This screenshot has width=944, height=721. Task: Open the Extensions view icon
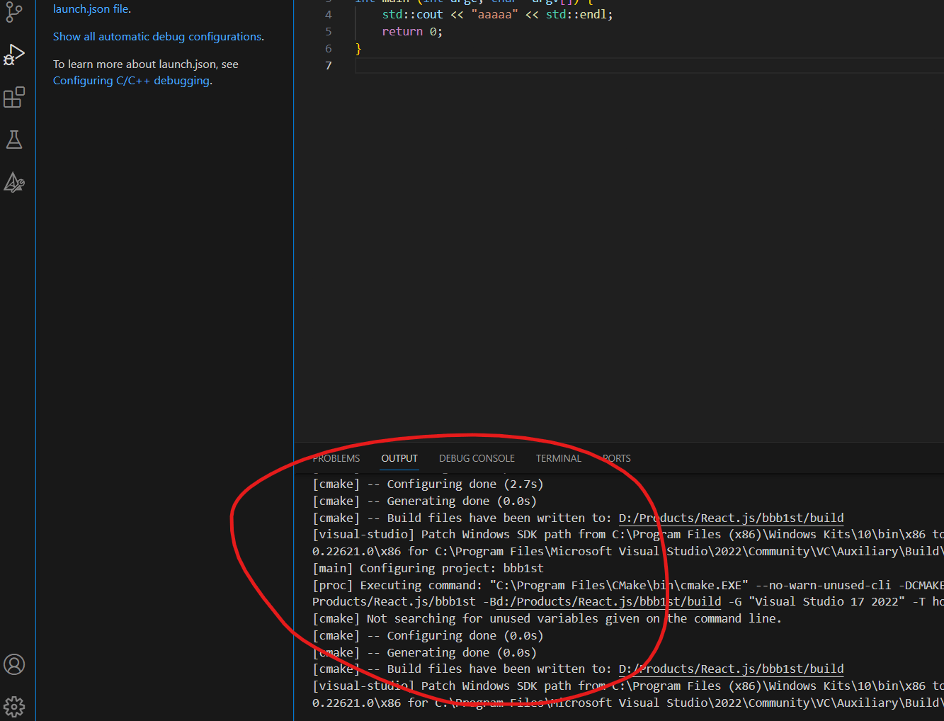click(14, 97)
